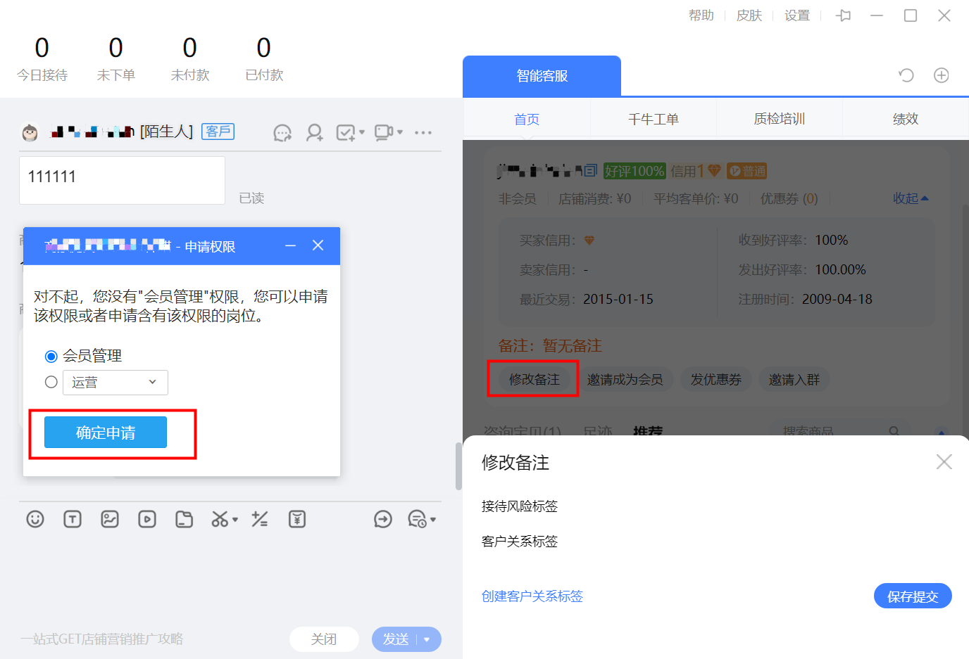
Task: Refresh the smart service panel
Action: point(906,75)
